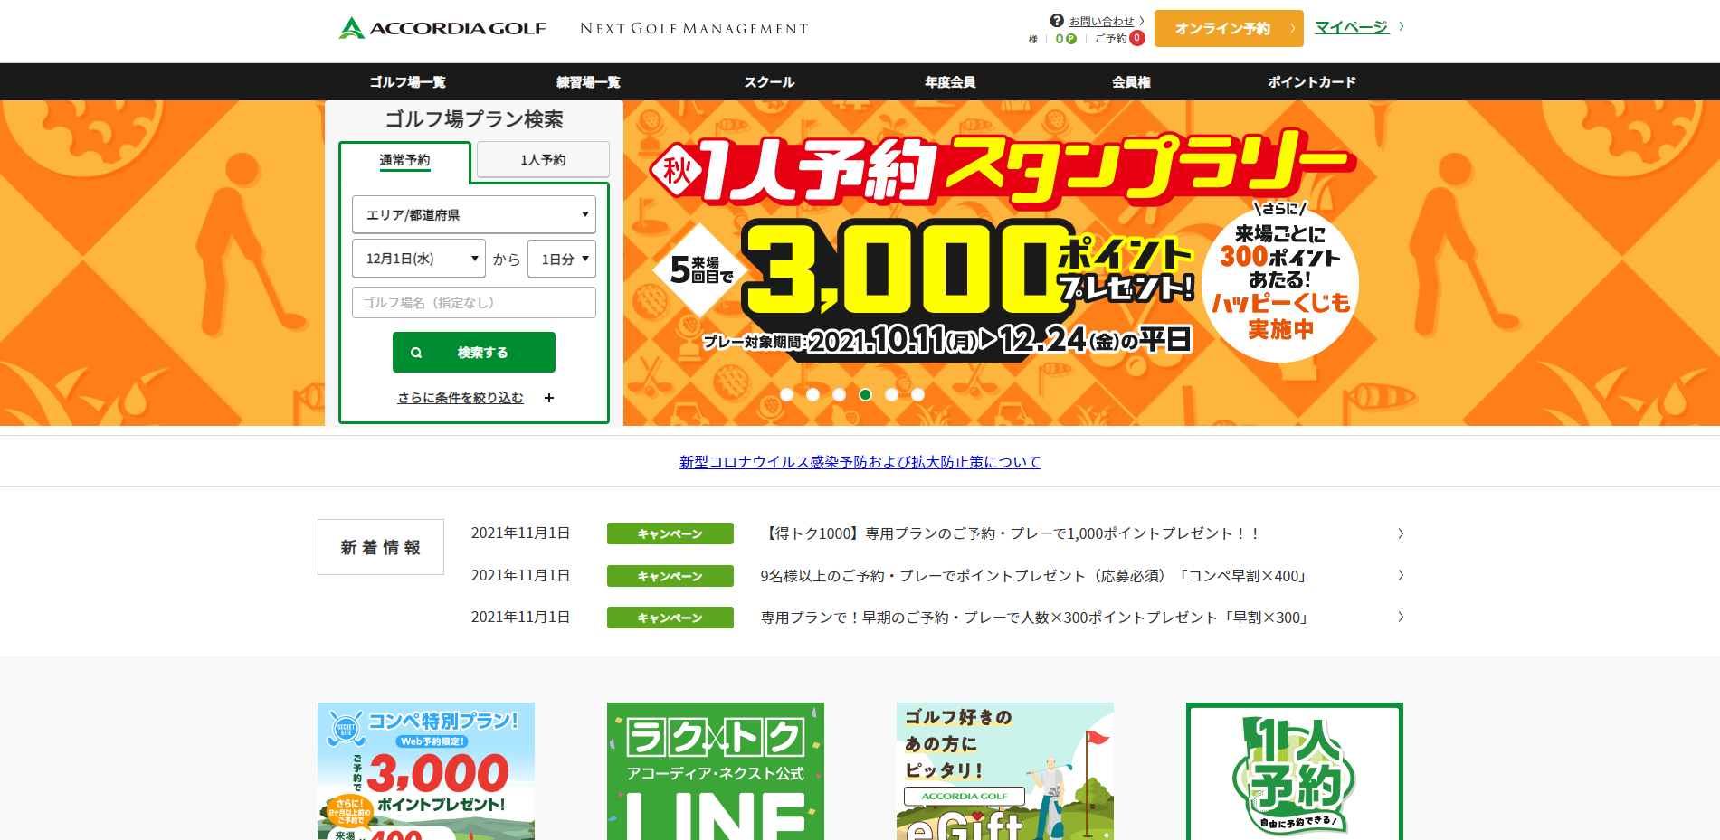
Task: Select the third carousel slide dot
Action: click(840, 394)
